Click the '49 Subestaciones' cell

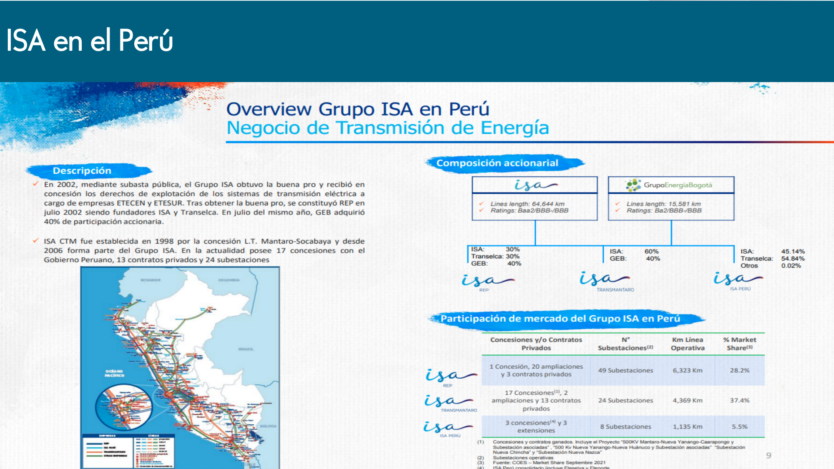pyautogui.click(x=625, y=370)
